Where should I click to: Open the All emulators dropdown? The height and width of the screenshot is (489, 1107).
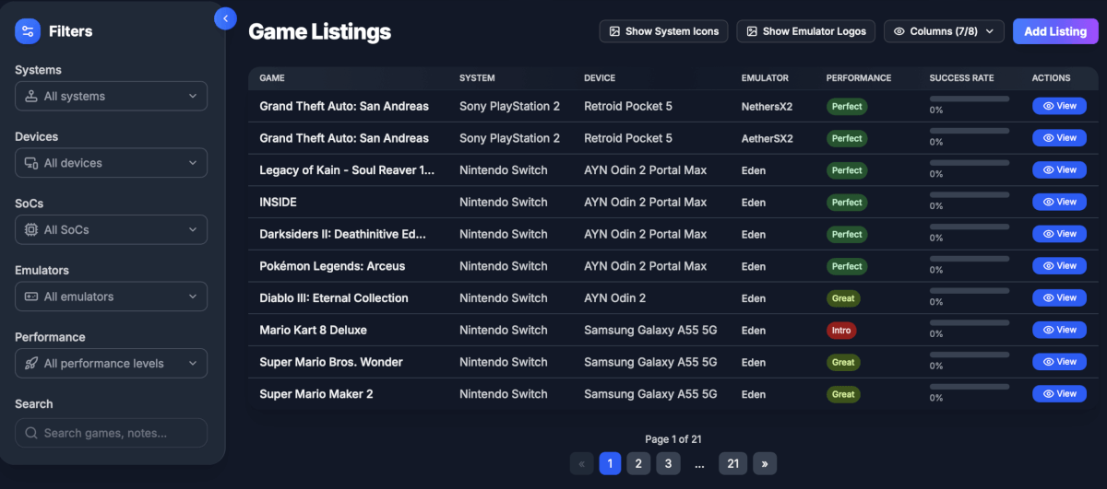(x=111, y=297)
